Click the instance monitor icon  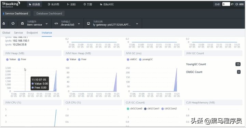point(88,23)
